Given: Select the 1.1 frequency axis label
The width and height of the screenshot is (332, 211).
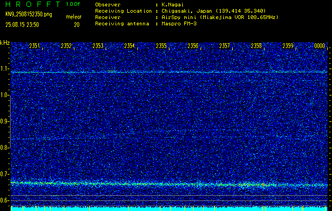Looking at the screenshot, I should 5,69.
